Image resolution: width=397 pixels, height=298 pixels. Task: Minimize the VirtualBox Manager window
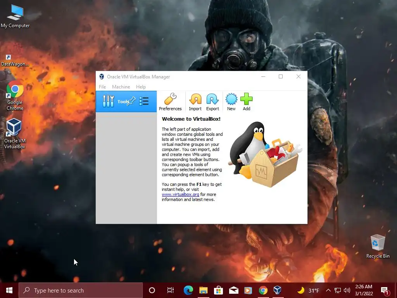coord(263,76)
